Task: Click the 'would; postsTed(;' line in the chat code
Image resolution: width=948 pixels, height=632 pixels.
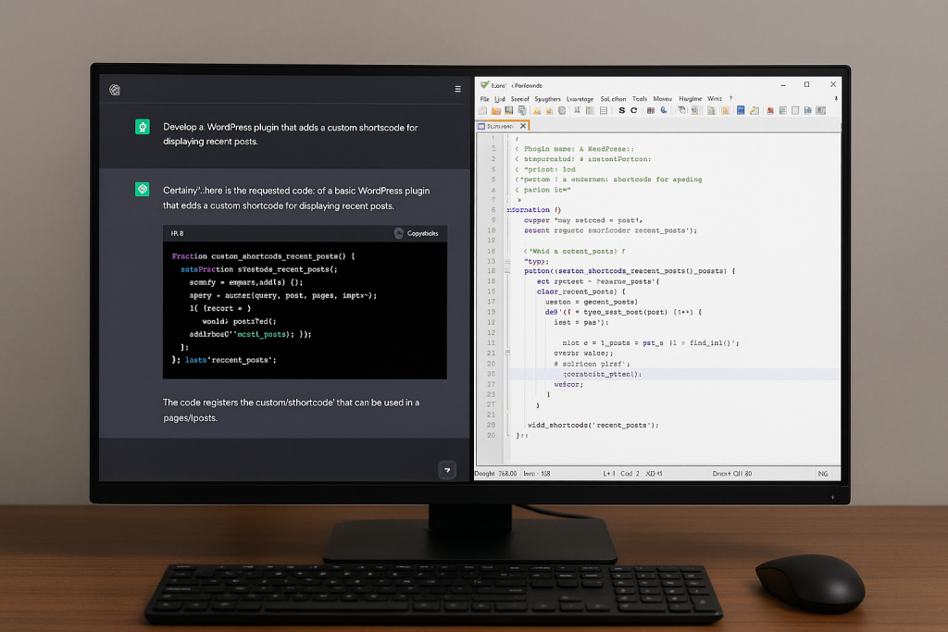Action: pyautogui.click(x=239, y=321)
